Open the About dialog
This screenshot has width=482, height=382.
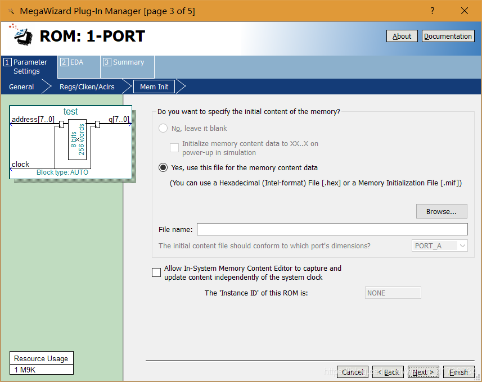pos(402,37)
